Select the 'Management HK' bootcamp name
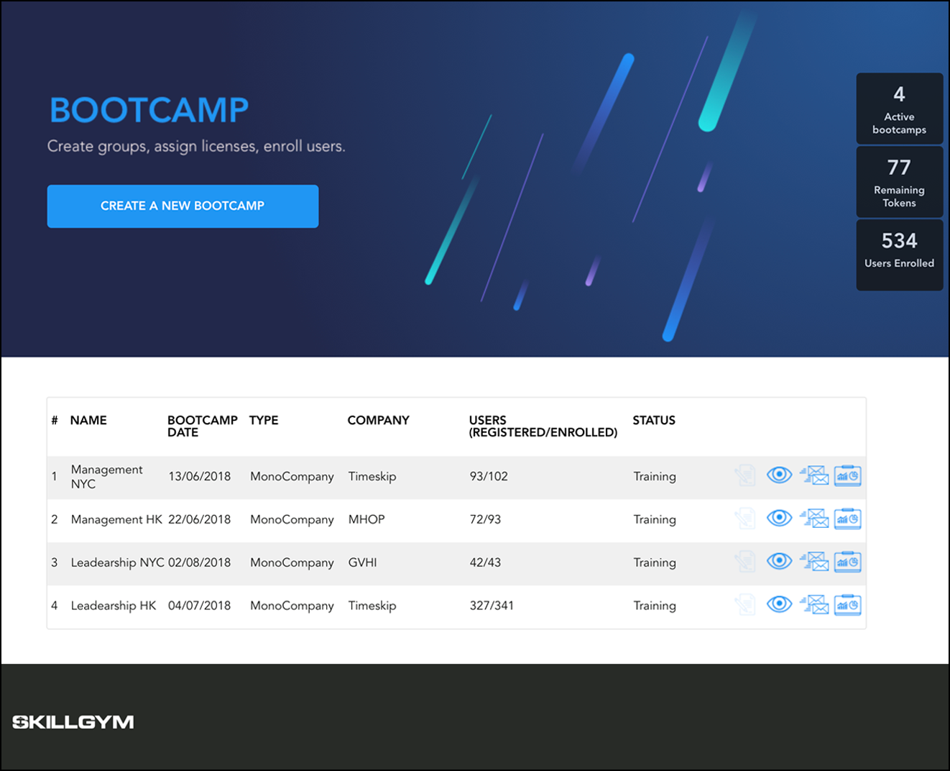 pyautogui.click(x=116, y=519)
